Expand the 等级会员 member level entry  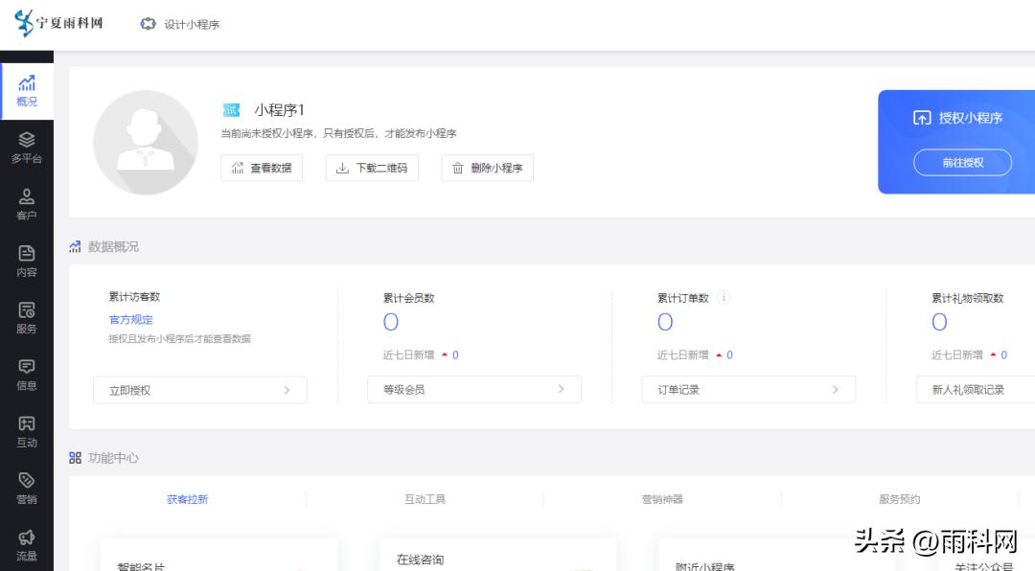(473, 390)
